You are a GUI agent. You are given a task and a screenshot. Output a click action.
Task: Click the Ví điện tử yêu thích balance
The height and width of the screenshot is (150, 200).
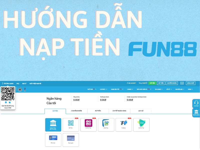[x=130, y=100]
